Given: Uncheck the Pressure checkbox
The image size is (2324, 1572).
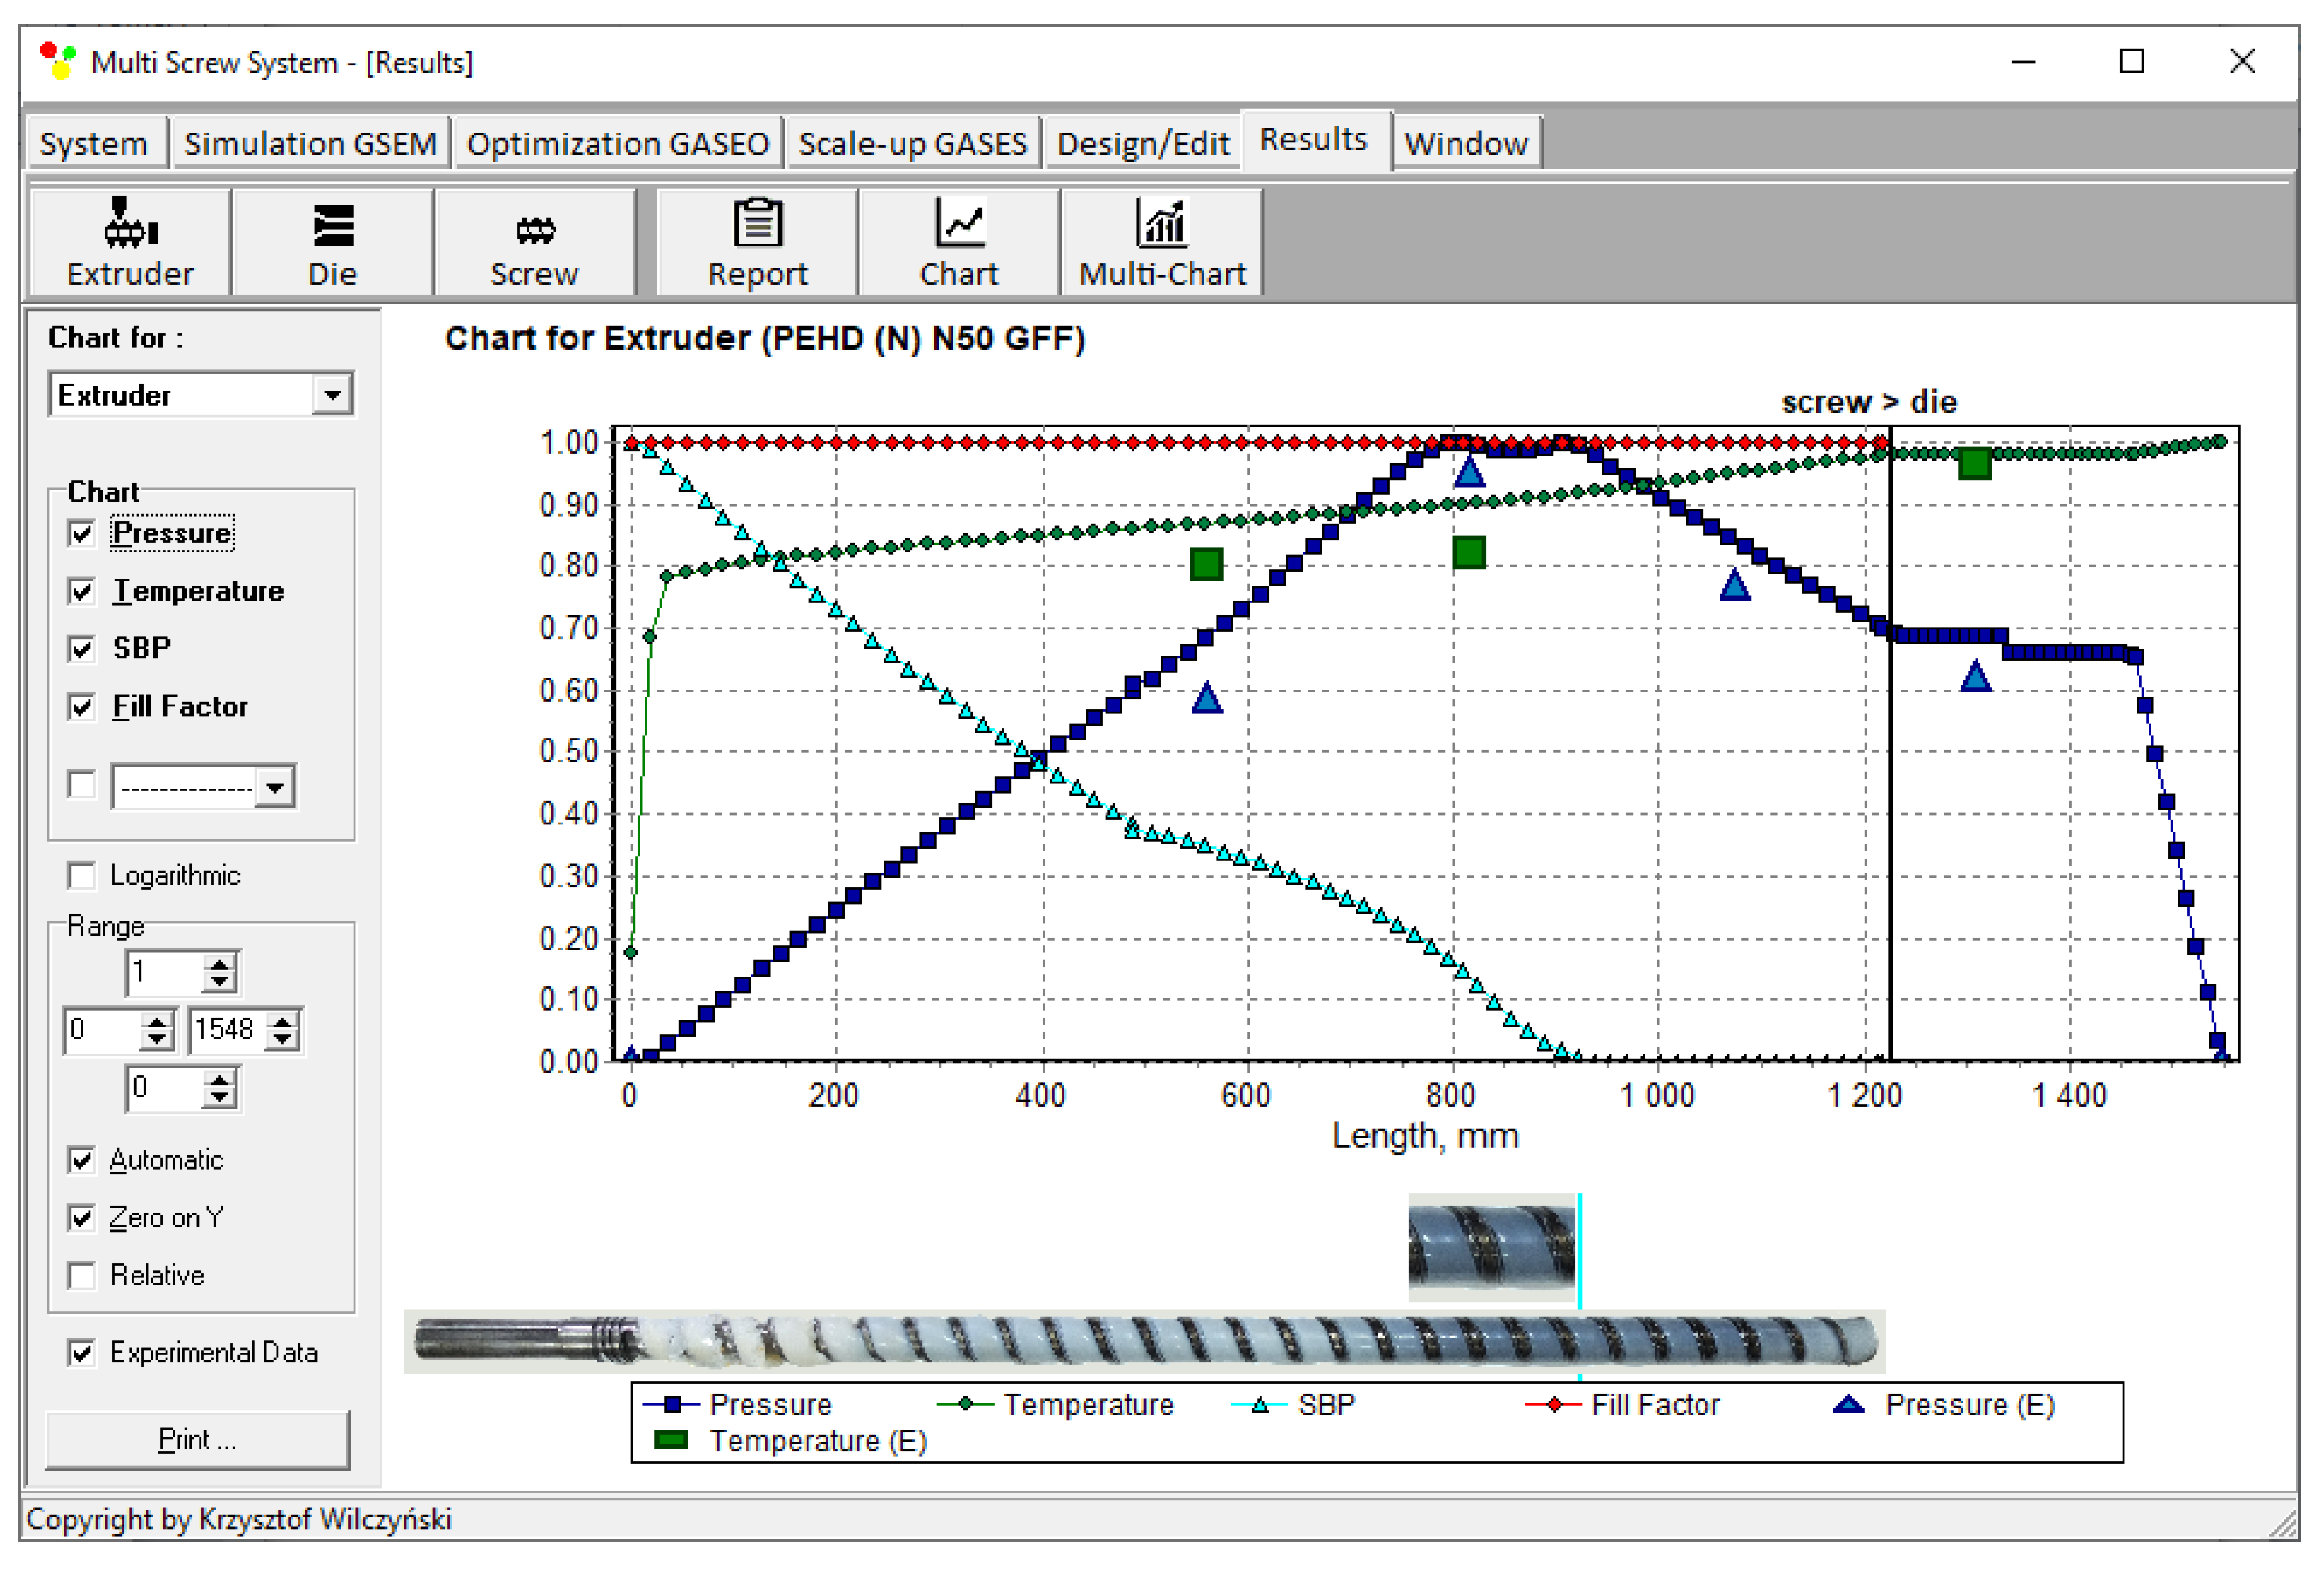Looking at the screenshot, I should [x=82, y=533].
